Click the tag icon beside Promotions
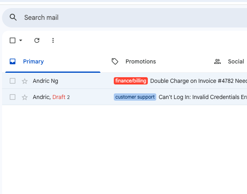Screen dimensions: 247x194 coord(115,61)
